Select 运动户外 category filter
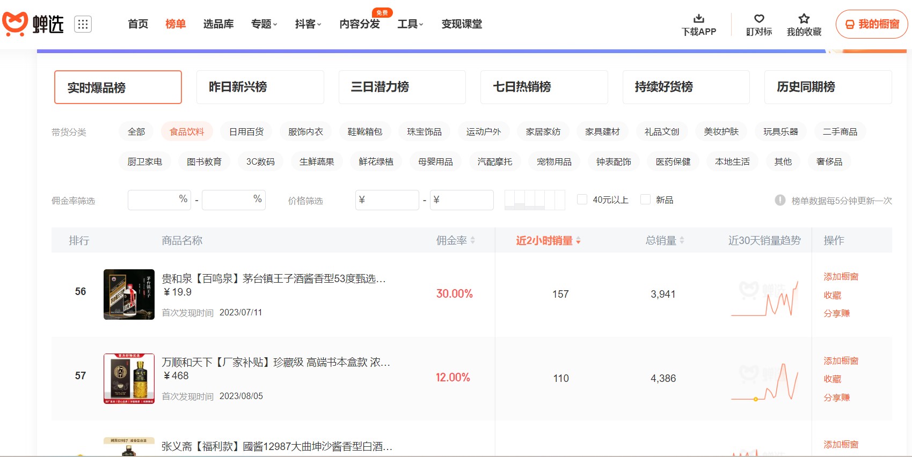 [484, 131]
